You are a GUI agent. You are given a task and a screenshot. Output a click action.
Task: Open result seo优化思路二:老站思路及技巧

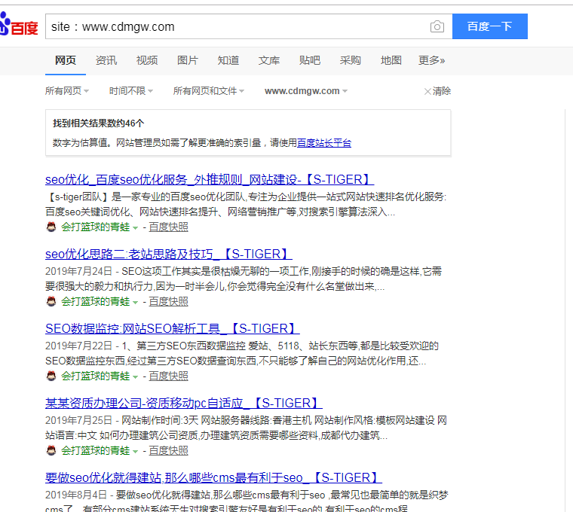tap(168, 254)
